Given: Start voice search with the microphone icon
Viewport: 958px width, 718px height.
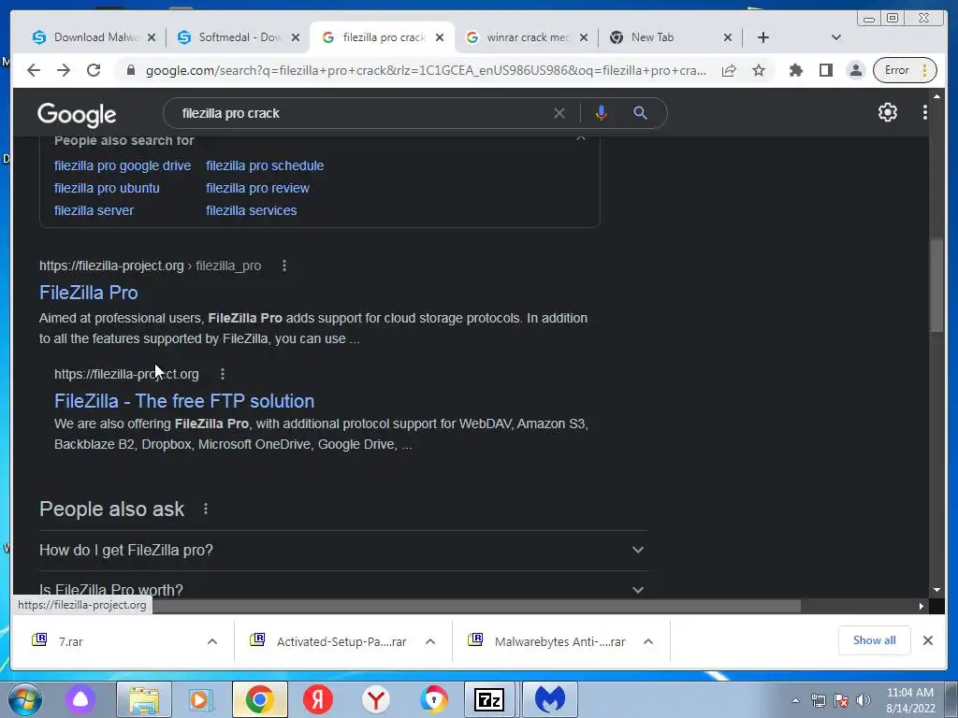Looking at the screenshot, I should tap(602, 113).
